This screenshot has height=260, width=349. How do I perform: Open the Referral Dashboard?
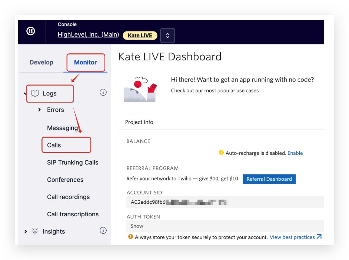(x=269, y=179)
